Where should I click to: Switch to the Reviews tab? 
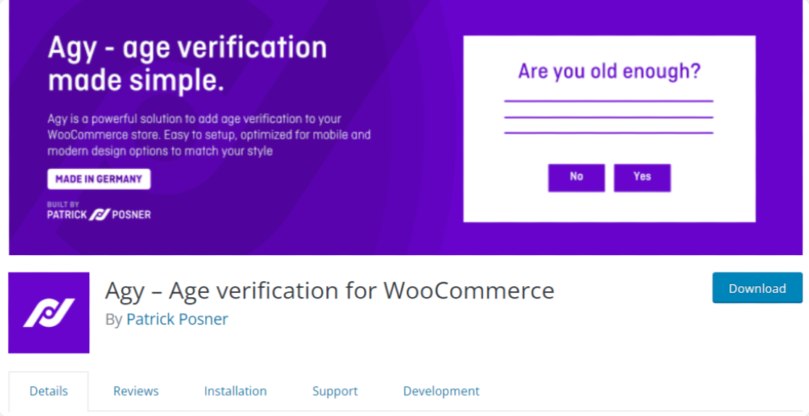136,391
